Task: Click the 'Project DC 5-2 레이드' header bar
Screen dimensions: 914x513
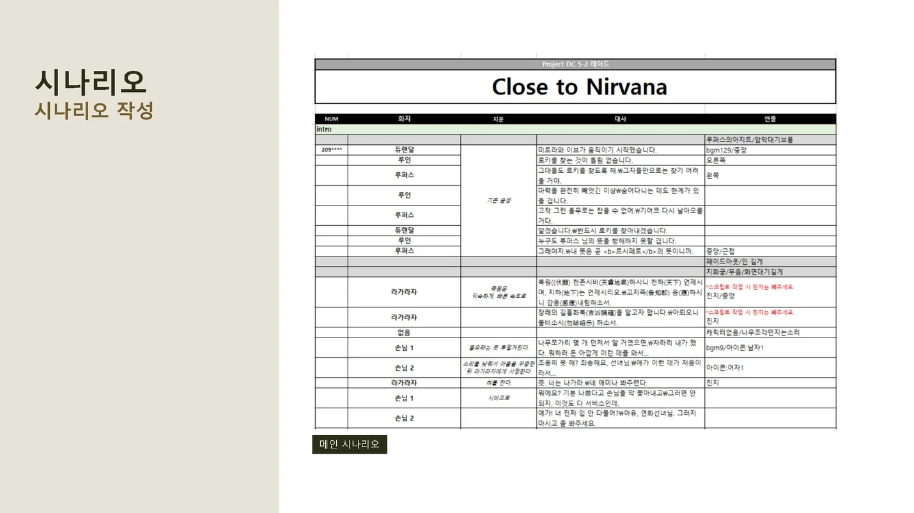Action: (x=575, y=64)
